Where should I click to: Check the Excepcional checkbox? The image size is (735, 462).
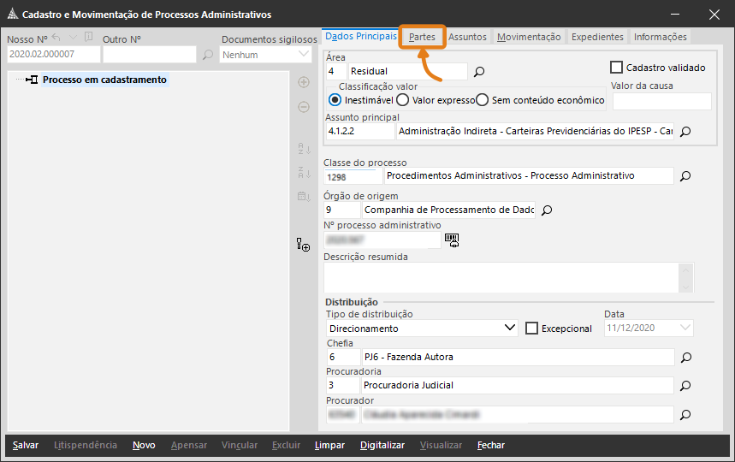[x=531, y=329]
